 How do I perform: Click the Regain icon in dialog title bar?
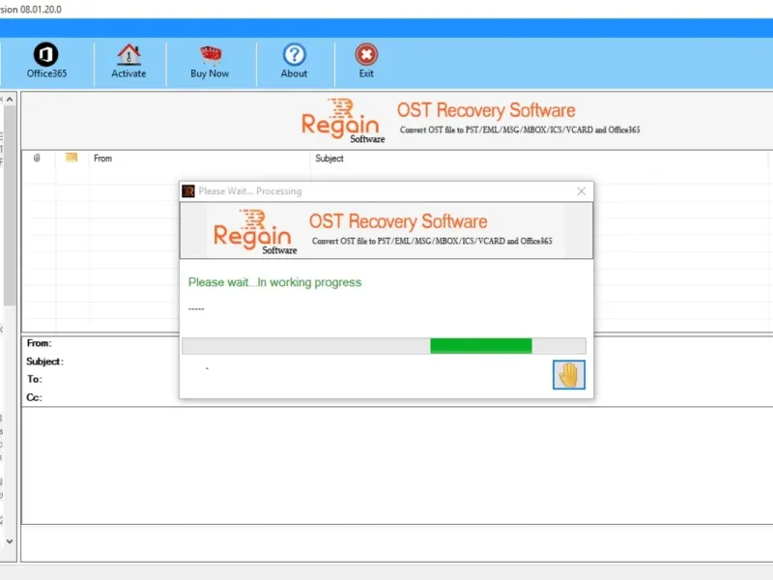pos(188,190)
